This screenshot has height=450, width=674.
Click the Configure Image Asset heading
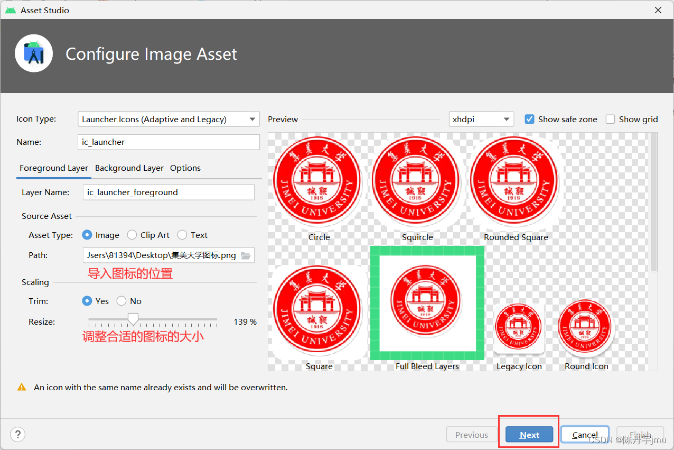(x=151, y=54)
